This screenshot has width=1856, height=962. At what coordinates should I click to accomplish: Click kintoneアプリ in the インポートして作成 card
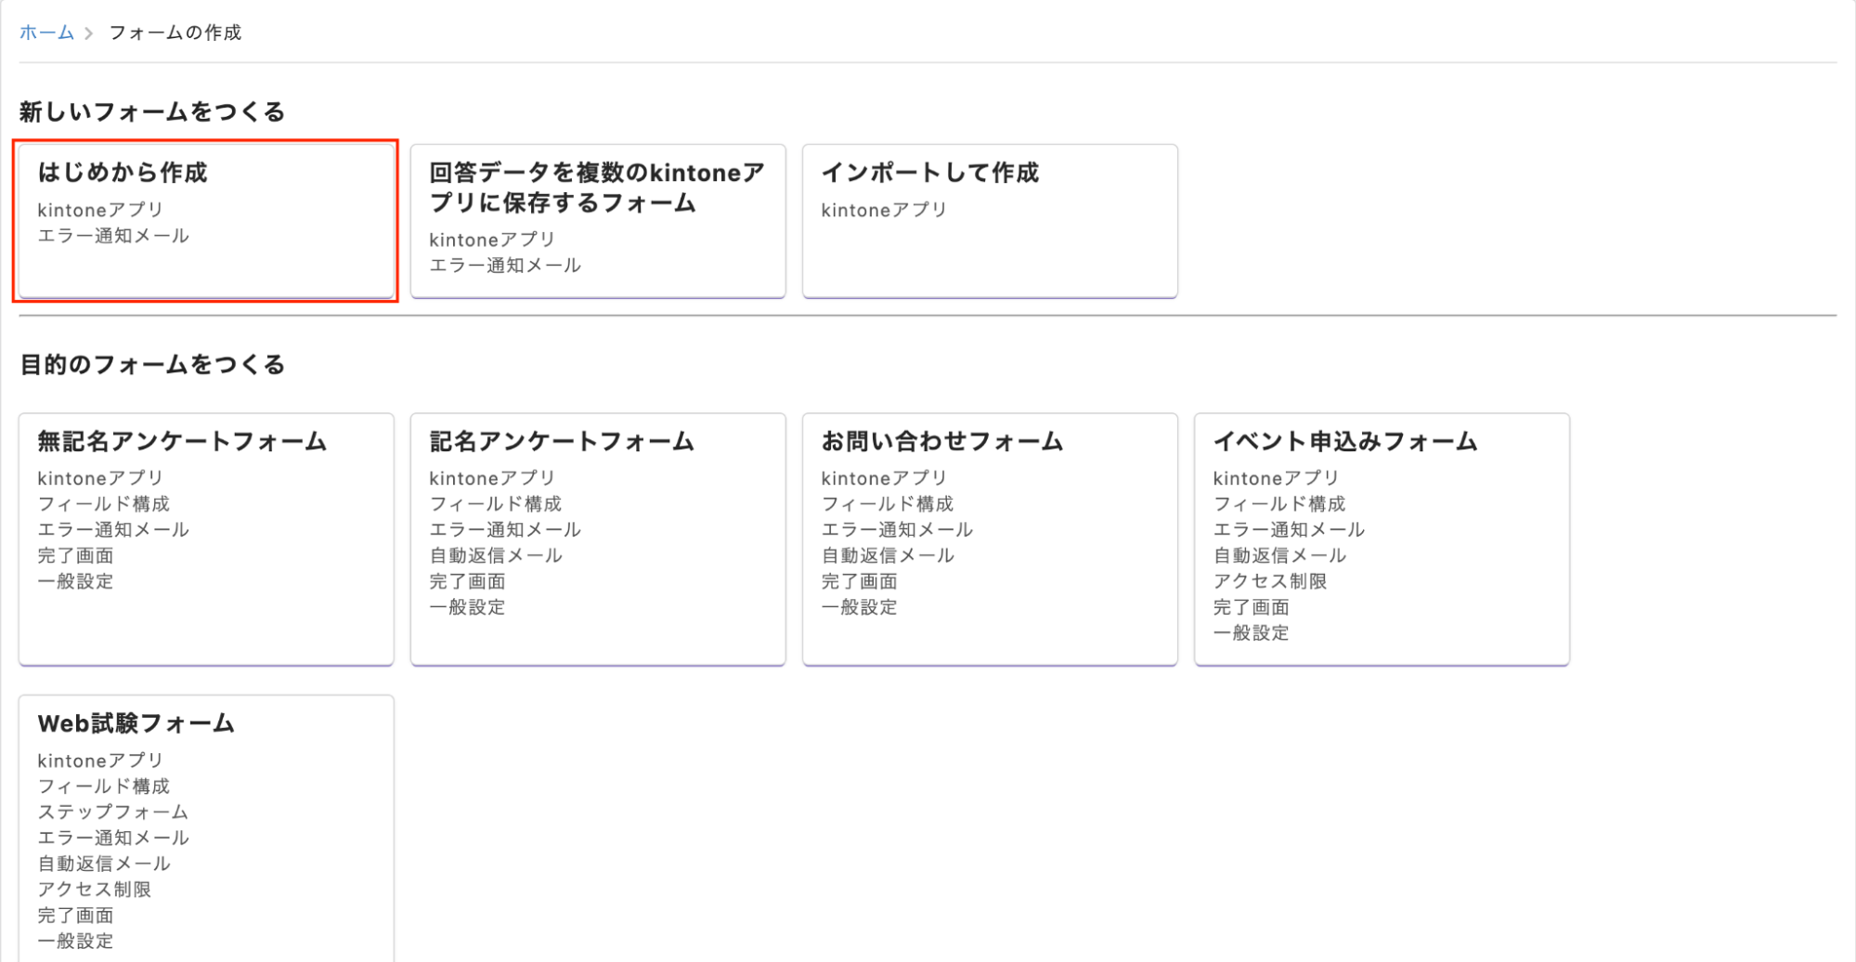pos(883,210)
